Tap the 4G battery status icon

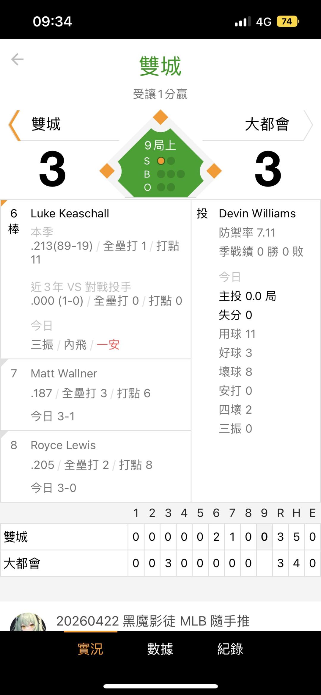click(287, 21)
